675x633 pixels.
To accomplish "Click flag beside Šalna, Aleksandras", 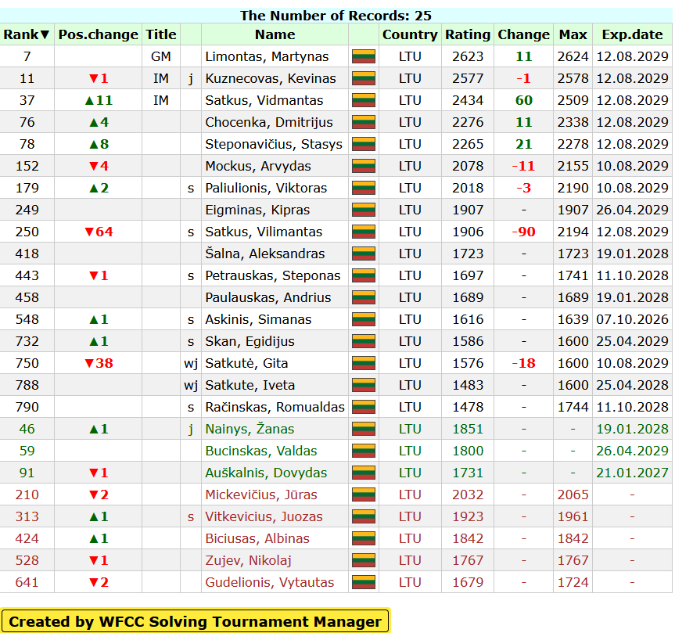I will (364, 254).
